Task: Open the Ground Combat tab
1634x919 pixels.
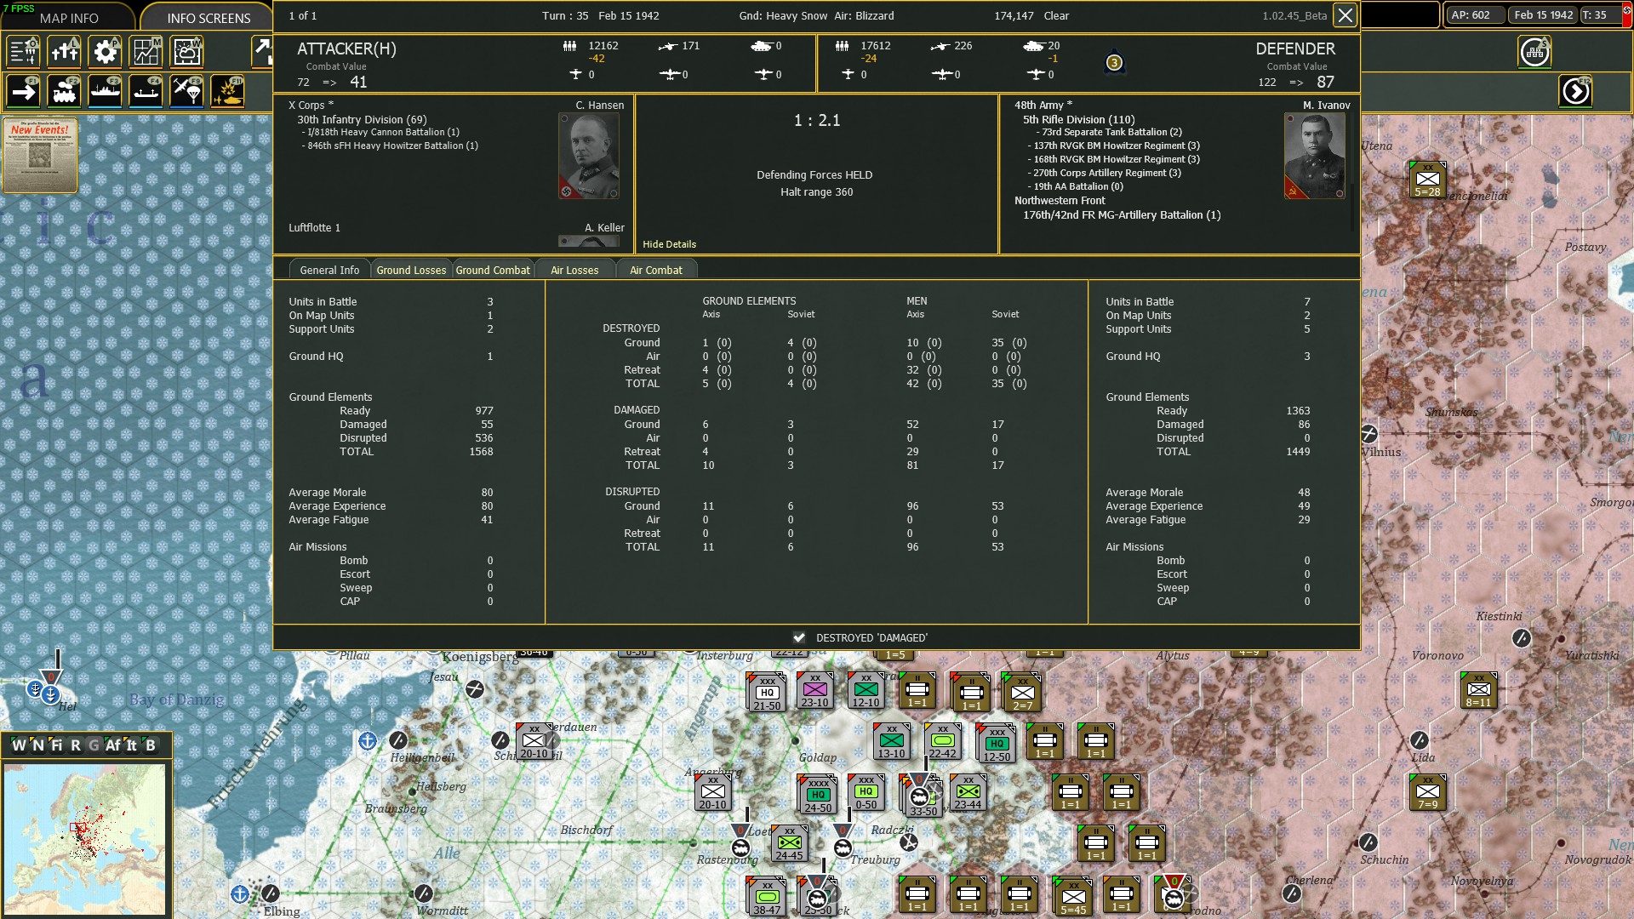Action: click(493, 270)
